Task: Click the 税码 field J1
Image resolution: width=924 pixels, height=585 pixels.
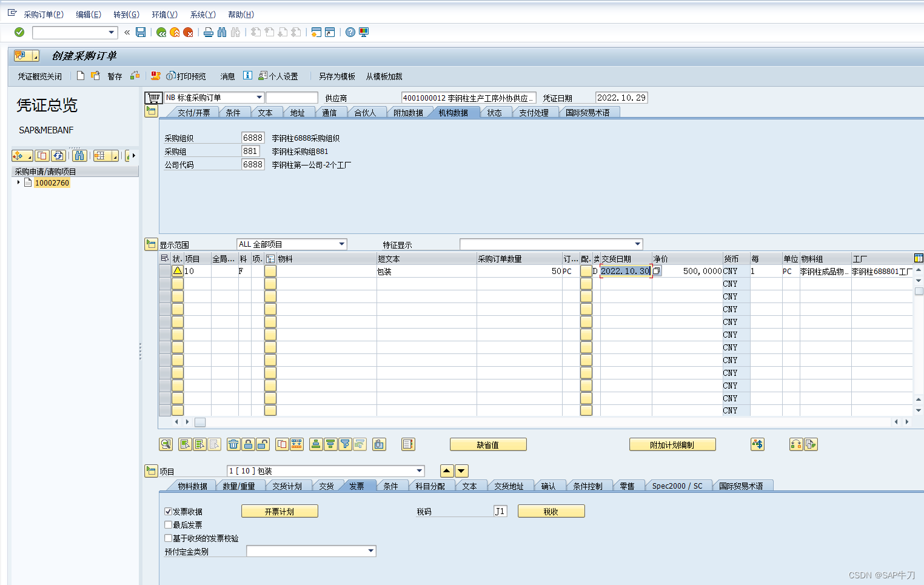Action: [500, 511]
